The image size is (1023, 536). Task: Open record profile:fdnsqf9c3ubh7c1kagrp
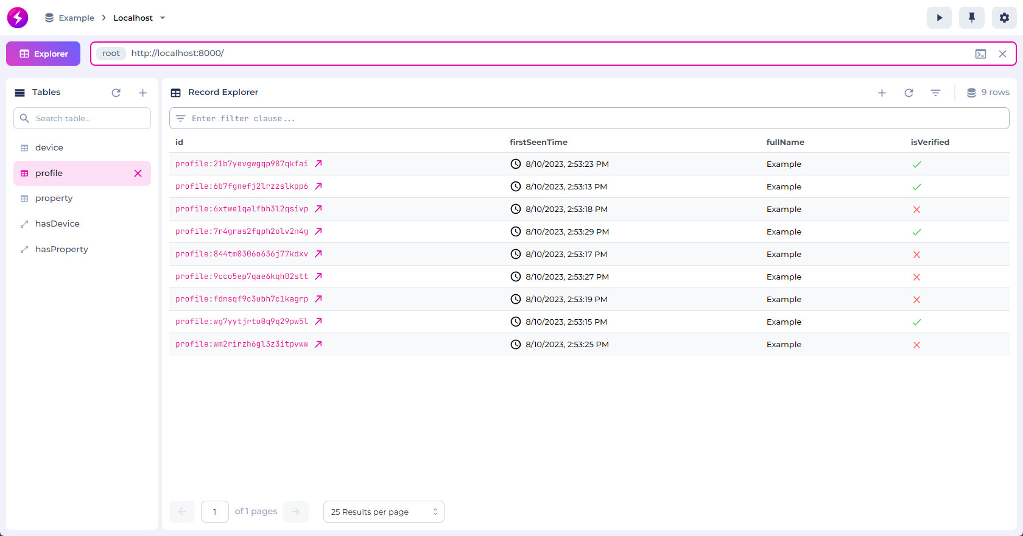(x=242, y=299)
